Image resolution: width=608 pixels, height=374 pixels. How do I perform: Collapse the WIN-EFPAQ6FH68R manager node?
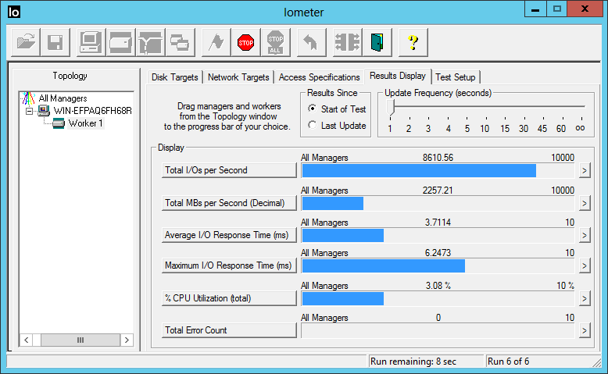point(29,111)
